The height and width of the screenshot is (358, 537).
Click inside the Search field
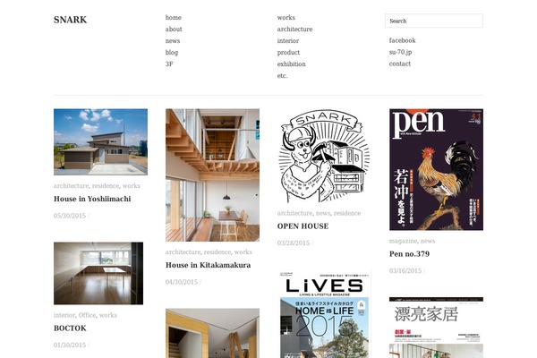point(434,21)
